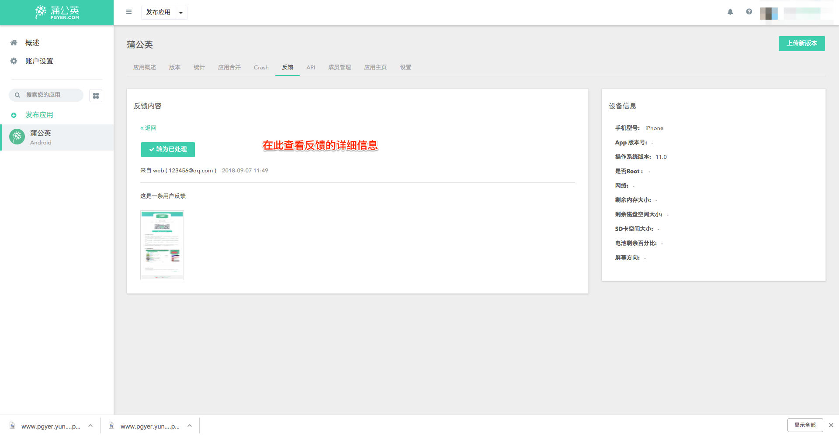The image size is (839, 436).
Task: Select the 蒲公英 Android app entry
Action: click(x=57, y=137)
